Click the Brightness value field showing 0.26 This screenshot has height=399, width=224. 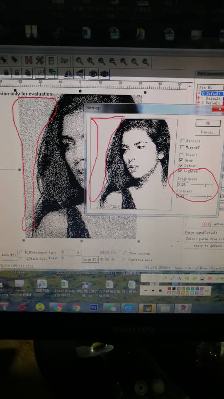click(x=183, y=185)
